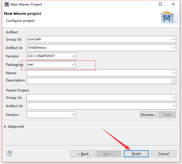Click the Cancel button
Image resolution: width=182 pixels, height=164 pixels.
click(x=164, y=154)
